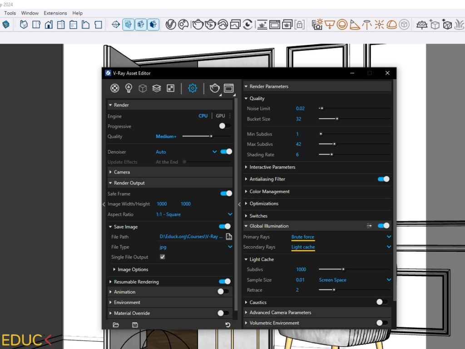Open the frame buffer window icon
Image resolution: width=465 pixels, height=349 pixels.
[x=228, y=88]
